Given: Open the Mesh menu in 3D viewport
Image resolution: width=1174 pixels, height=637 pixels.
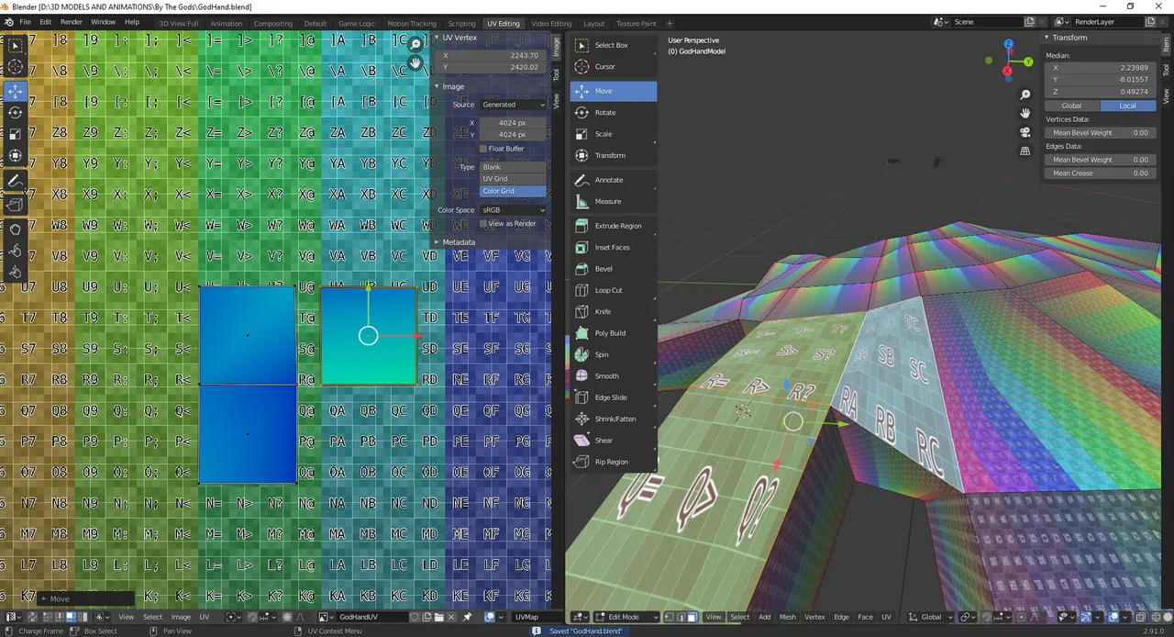Looking at the screenshot, I should coord(787,617).
